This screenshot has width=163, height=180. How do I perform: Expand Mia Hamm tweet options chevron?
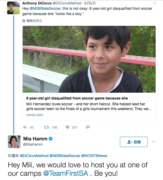(x=154, y=142)
